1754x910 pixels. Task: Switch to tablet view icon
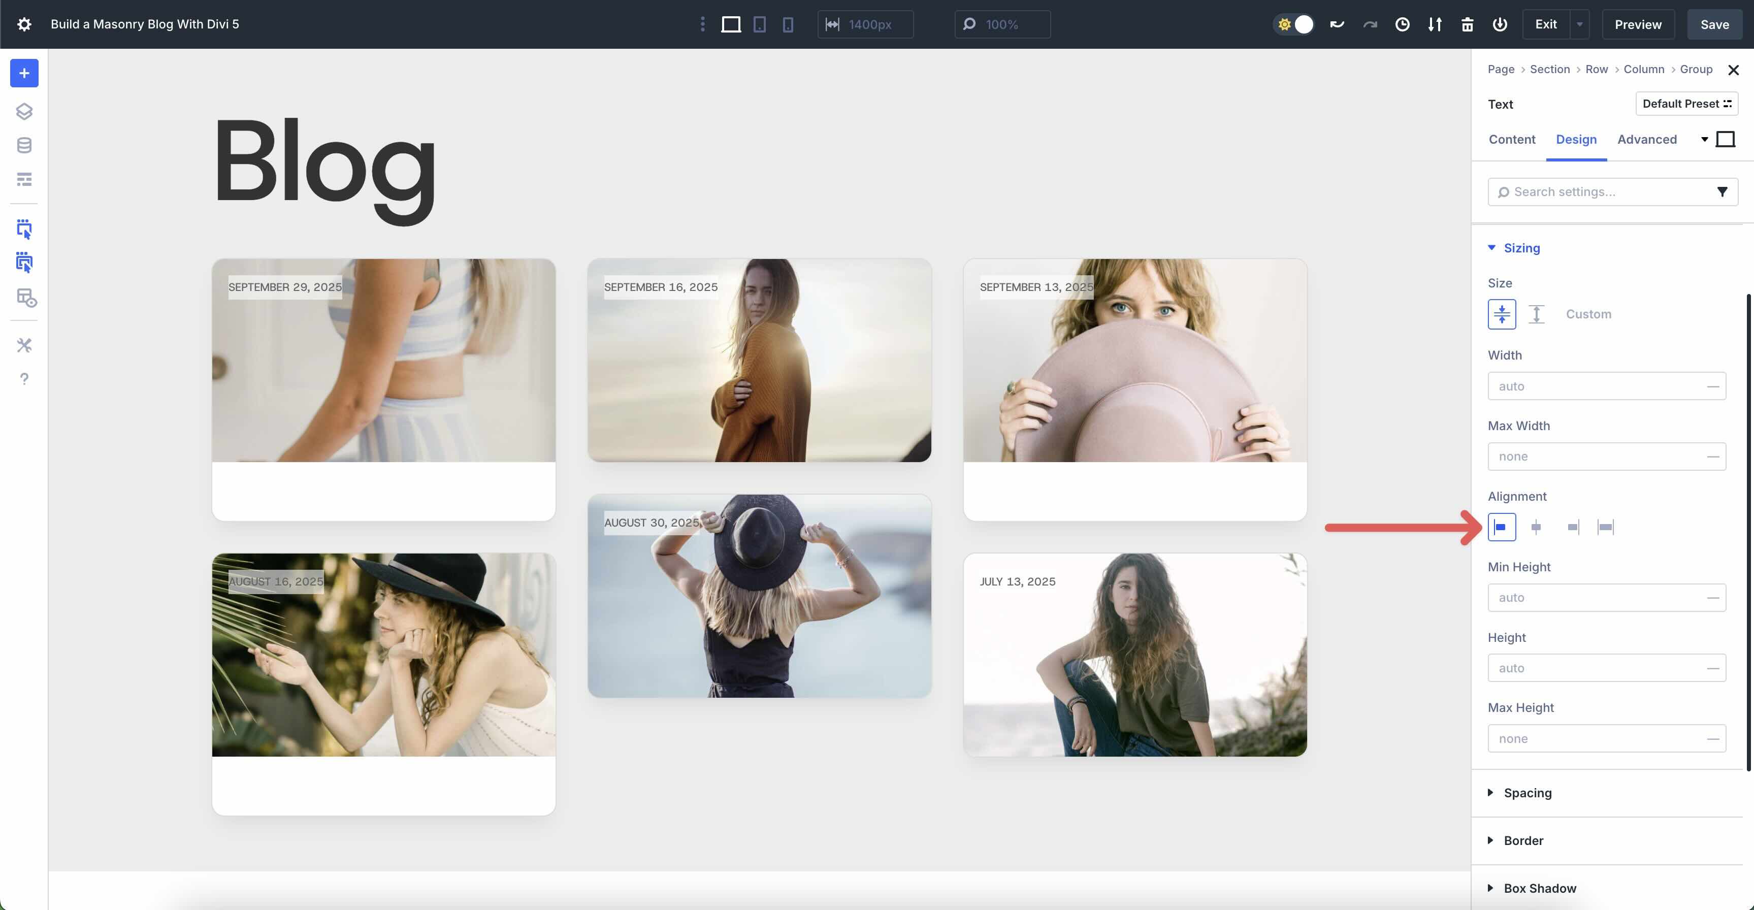pos(759,24)
